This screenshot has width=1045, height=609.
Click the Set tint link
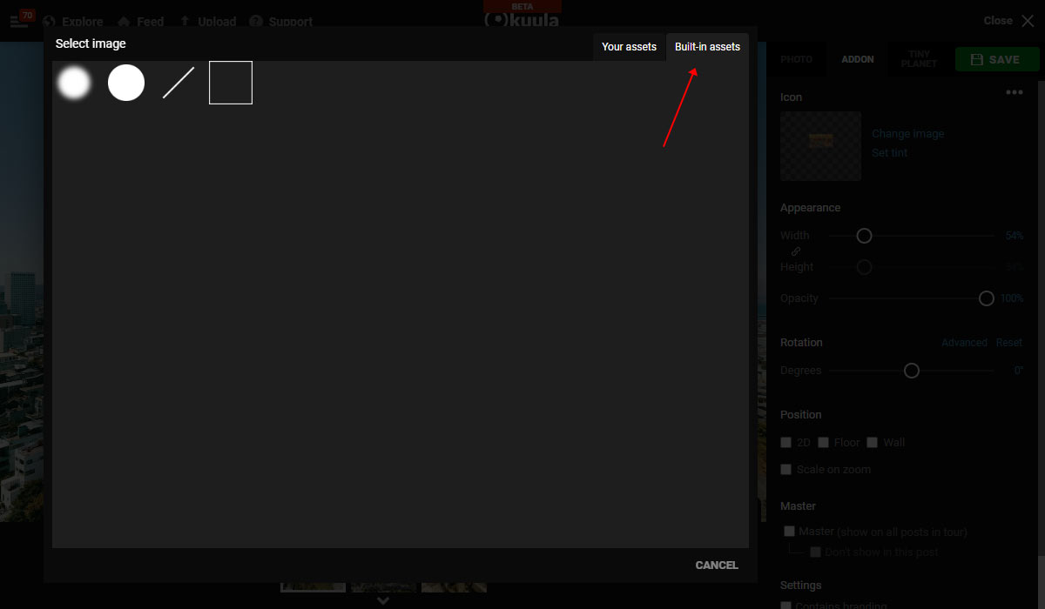890,153
